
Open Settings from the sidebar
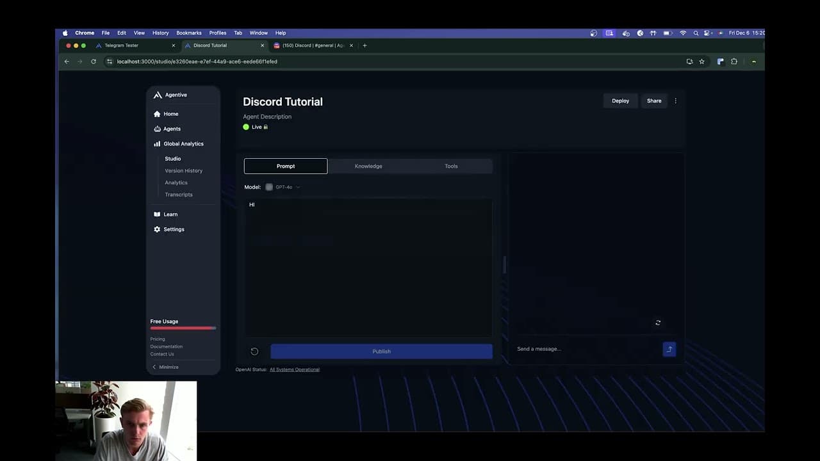[x=168, y=229]
